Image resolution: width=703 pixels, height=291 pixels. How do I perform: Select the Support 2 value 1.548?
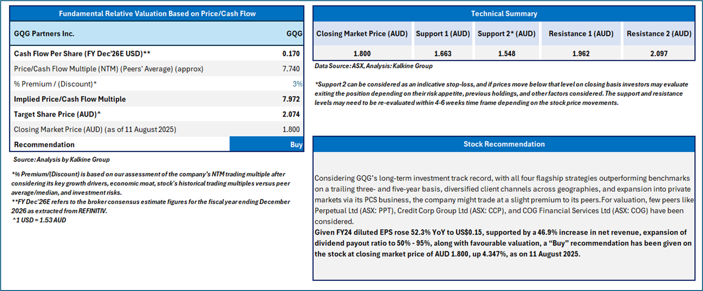click(x=506, y=53)
